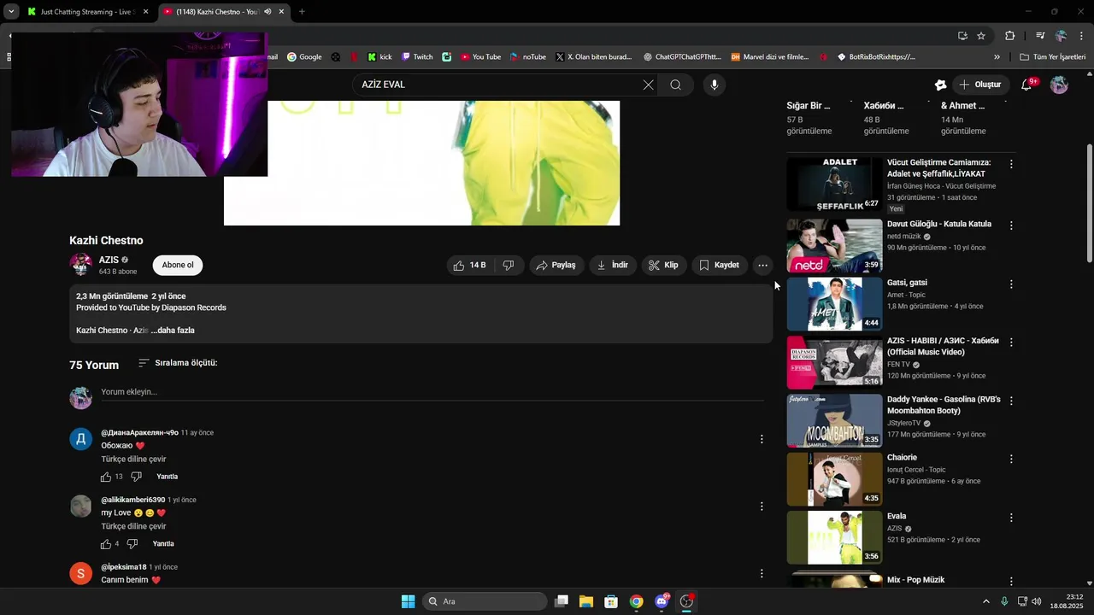Open AZIS - HABIBI official video thumbnail

click(x=834, y=363)
